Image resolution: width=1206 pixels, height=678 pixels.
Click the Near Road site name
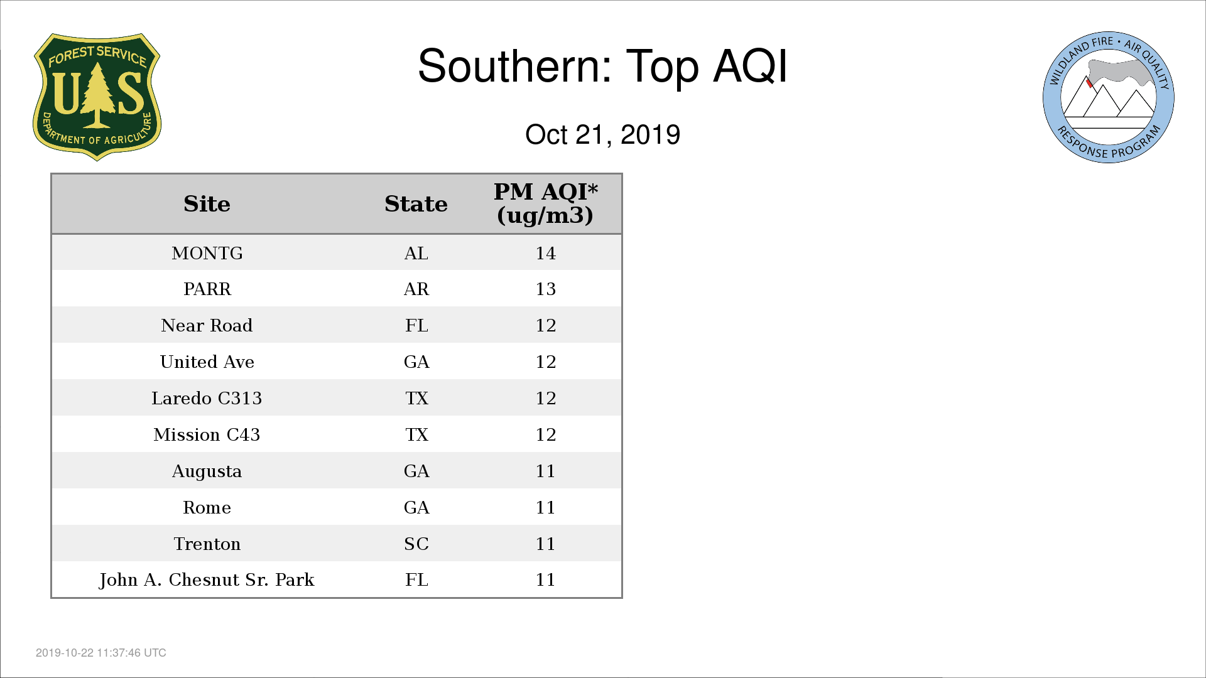(207, 325)
